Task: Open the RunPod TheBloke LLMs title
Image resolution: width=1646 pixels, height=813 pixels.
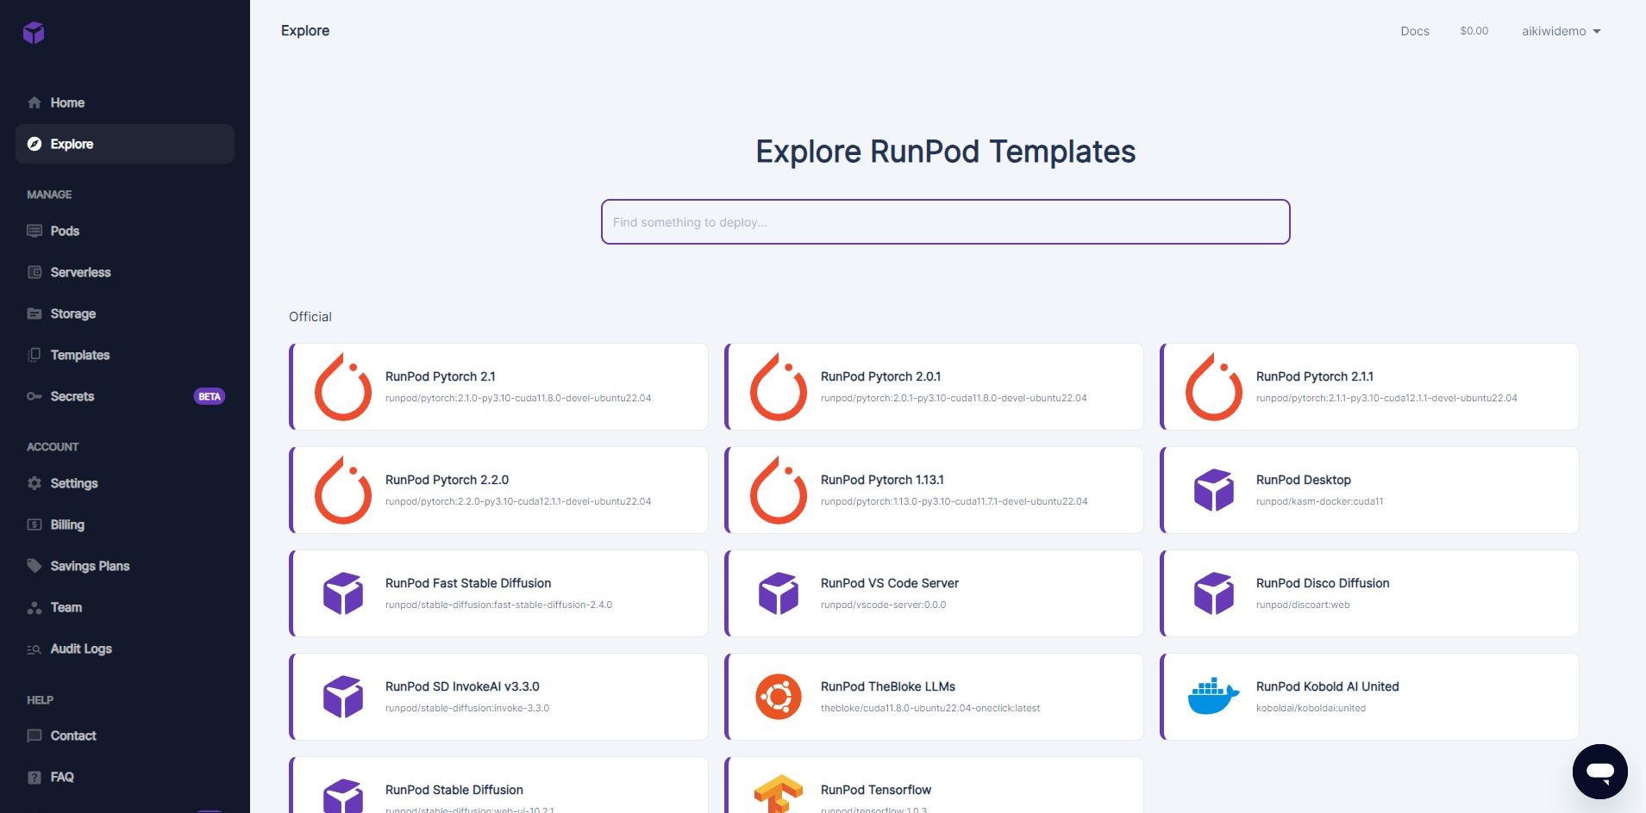Action: point(888,686)
